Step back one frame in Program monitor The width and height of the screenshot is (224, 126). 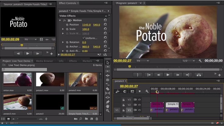159,75
